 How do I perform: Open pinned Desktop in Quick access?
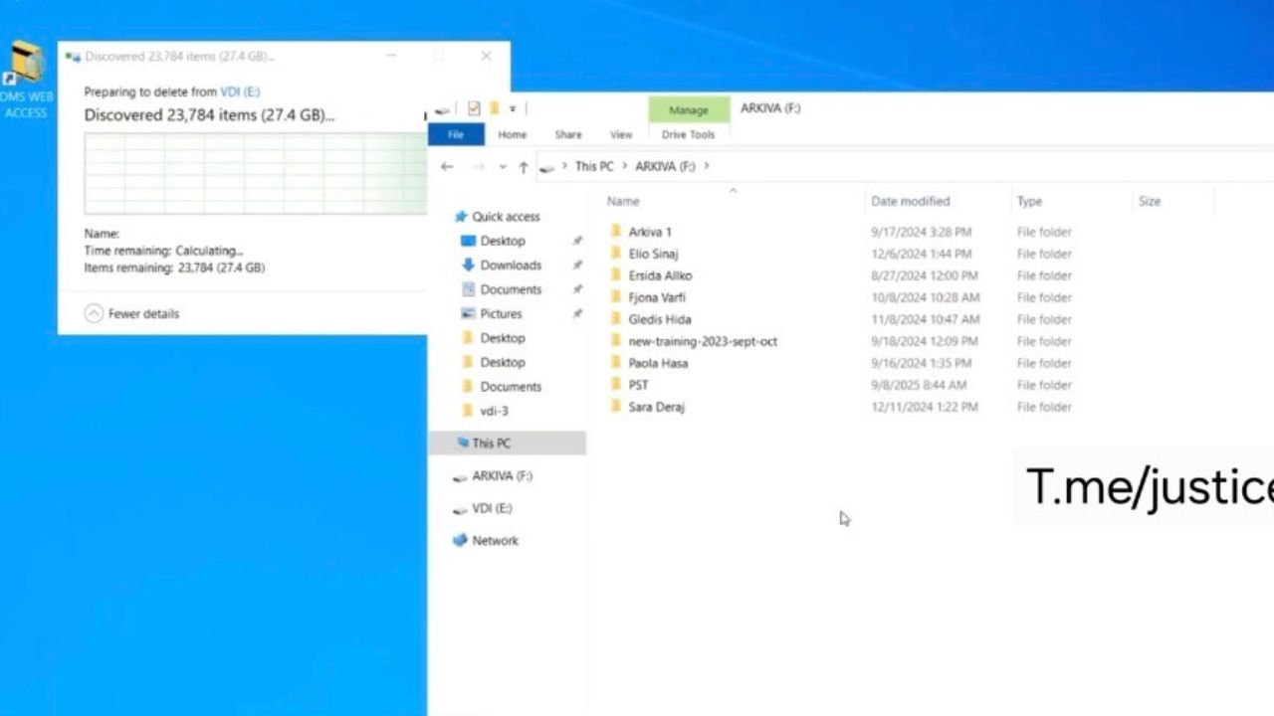502,241
